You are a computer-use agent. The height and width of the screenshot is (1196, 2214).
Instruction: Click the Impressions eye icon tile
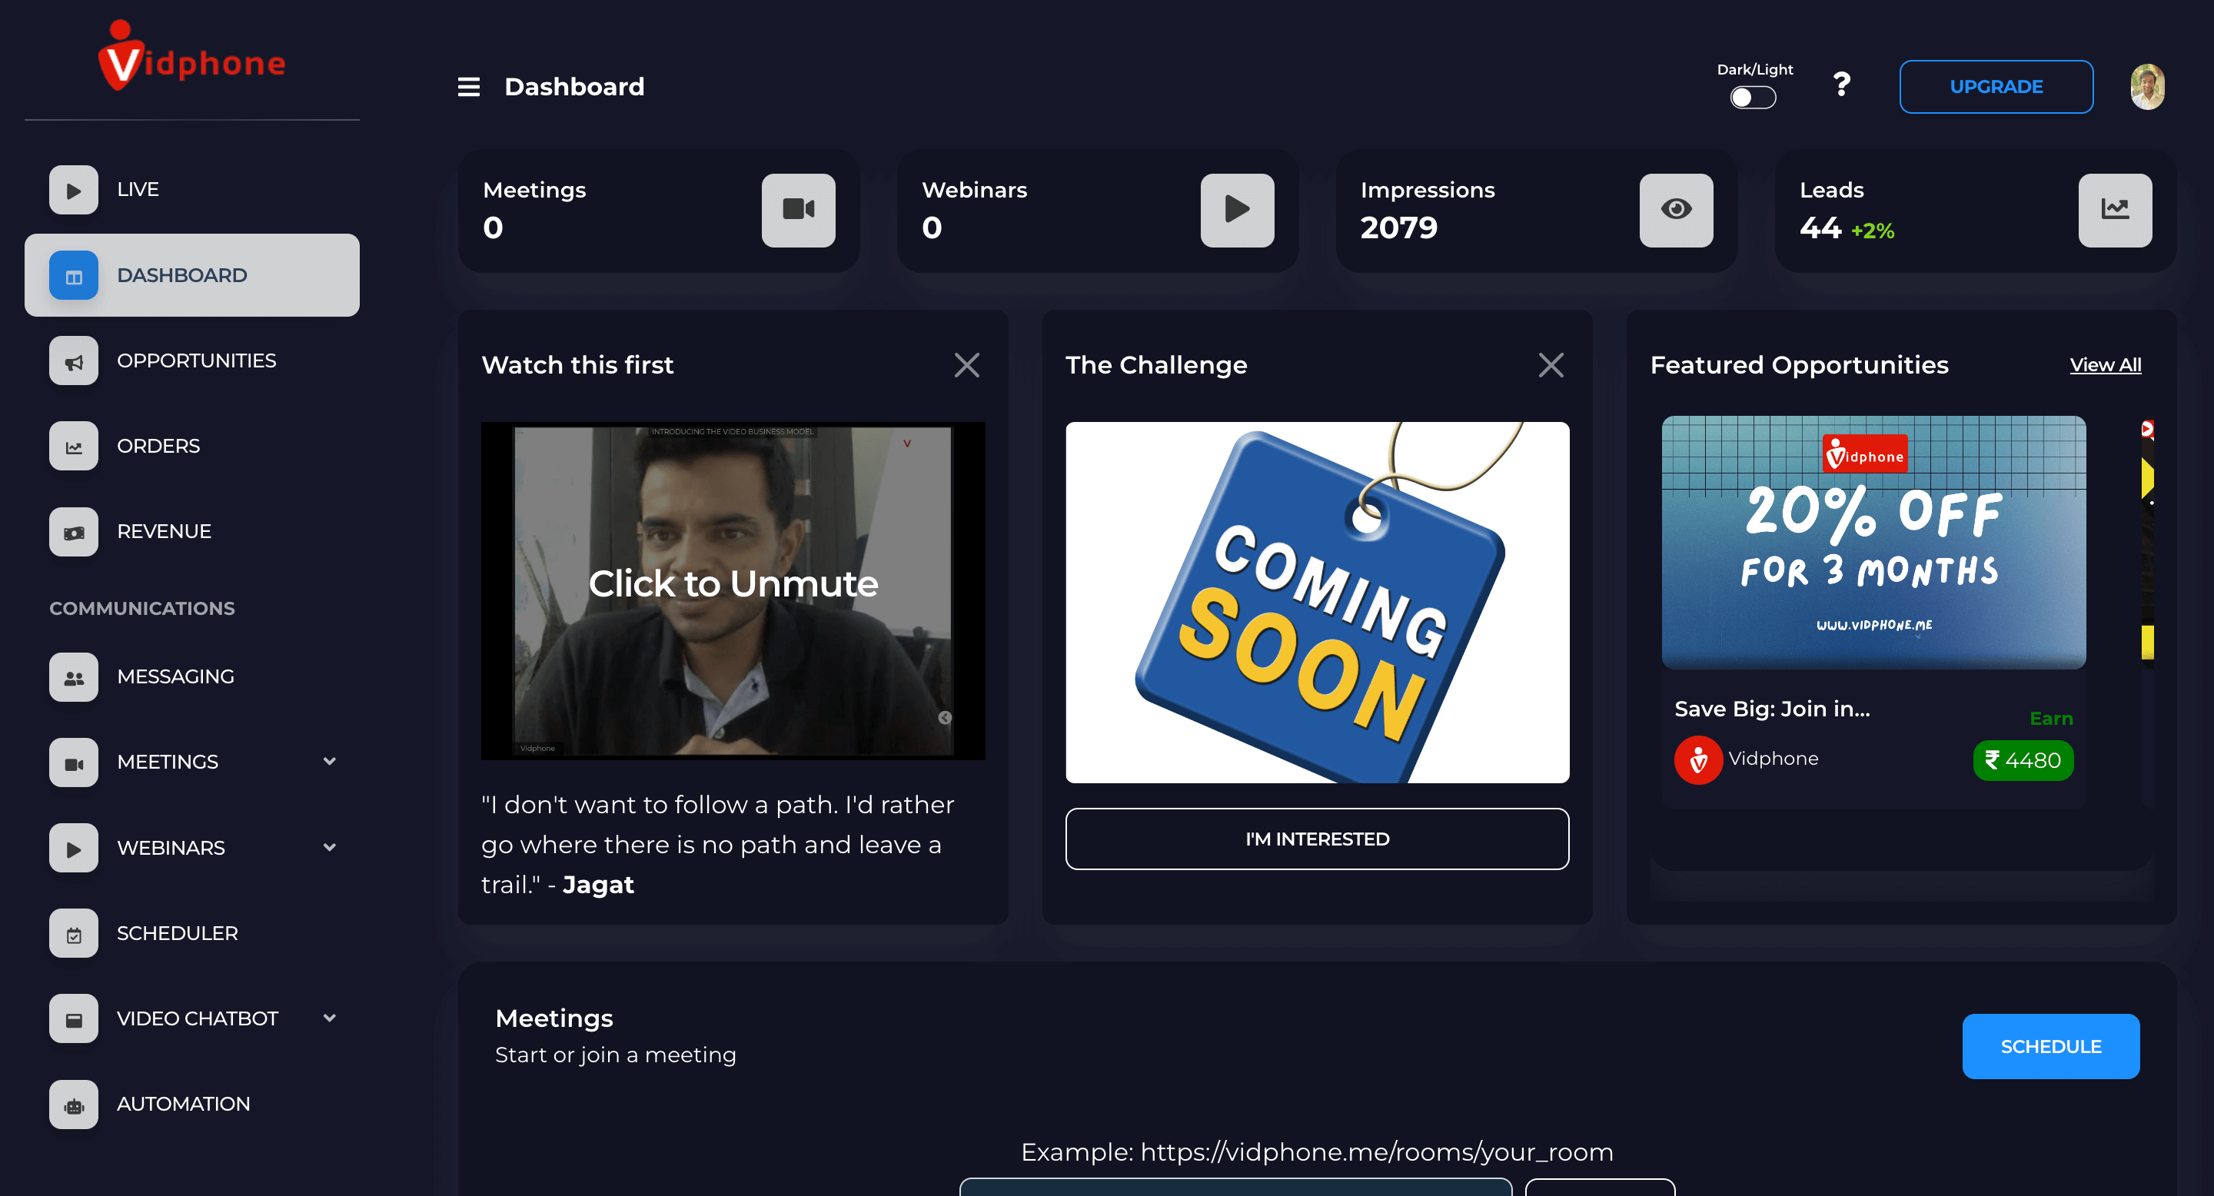[1675, 211]
